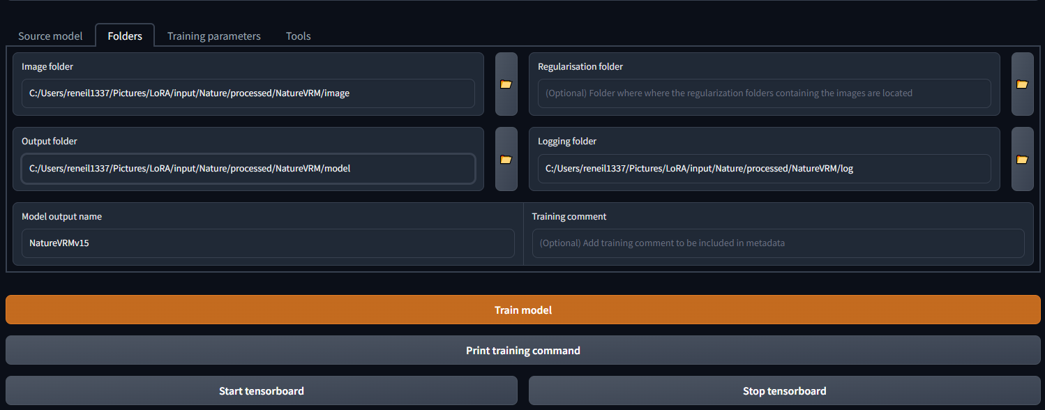Viewport: 1045px width, 410px height.
Task: Click the Logging folder path field
Action: pos(764,168)
